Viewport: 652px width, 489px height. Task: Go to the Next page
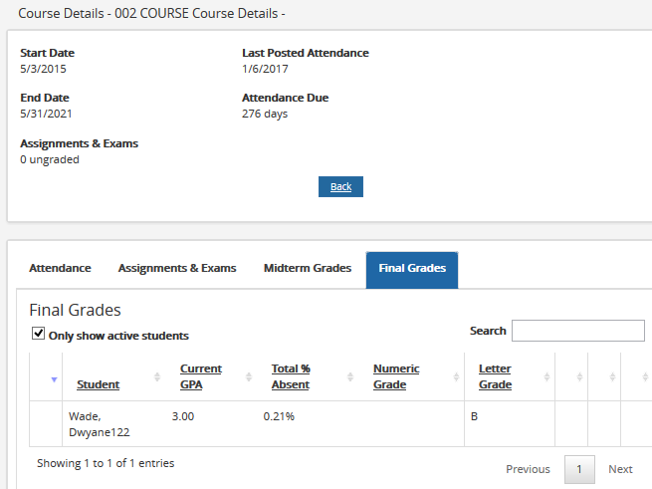620,469
